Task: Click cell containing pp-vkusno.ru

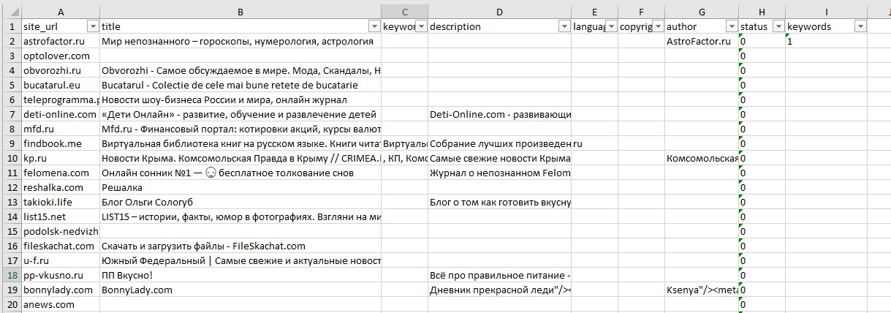Action: pos(61,275)
